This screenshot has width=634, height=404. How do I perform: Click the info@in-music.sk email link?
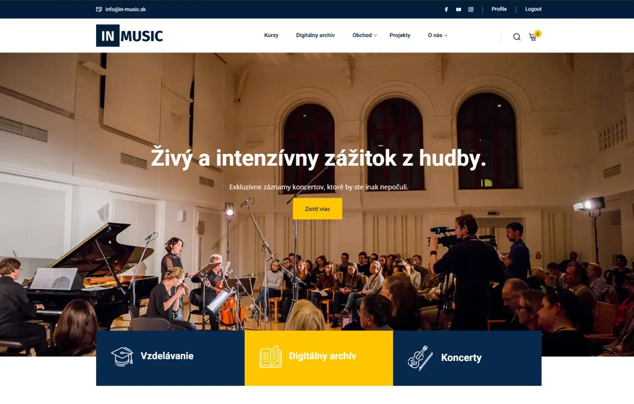tap(125, 9)
